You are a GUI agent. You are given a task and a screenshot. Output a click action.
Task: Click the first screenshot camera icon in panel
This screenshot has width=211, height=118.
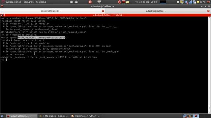coord(72,2)
